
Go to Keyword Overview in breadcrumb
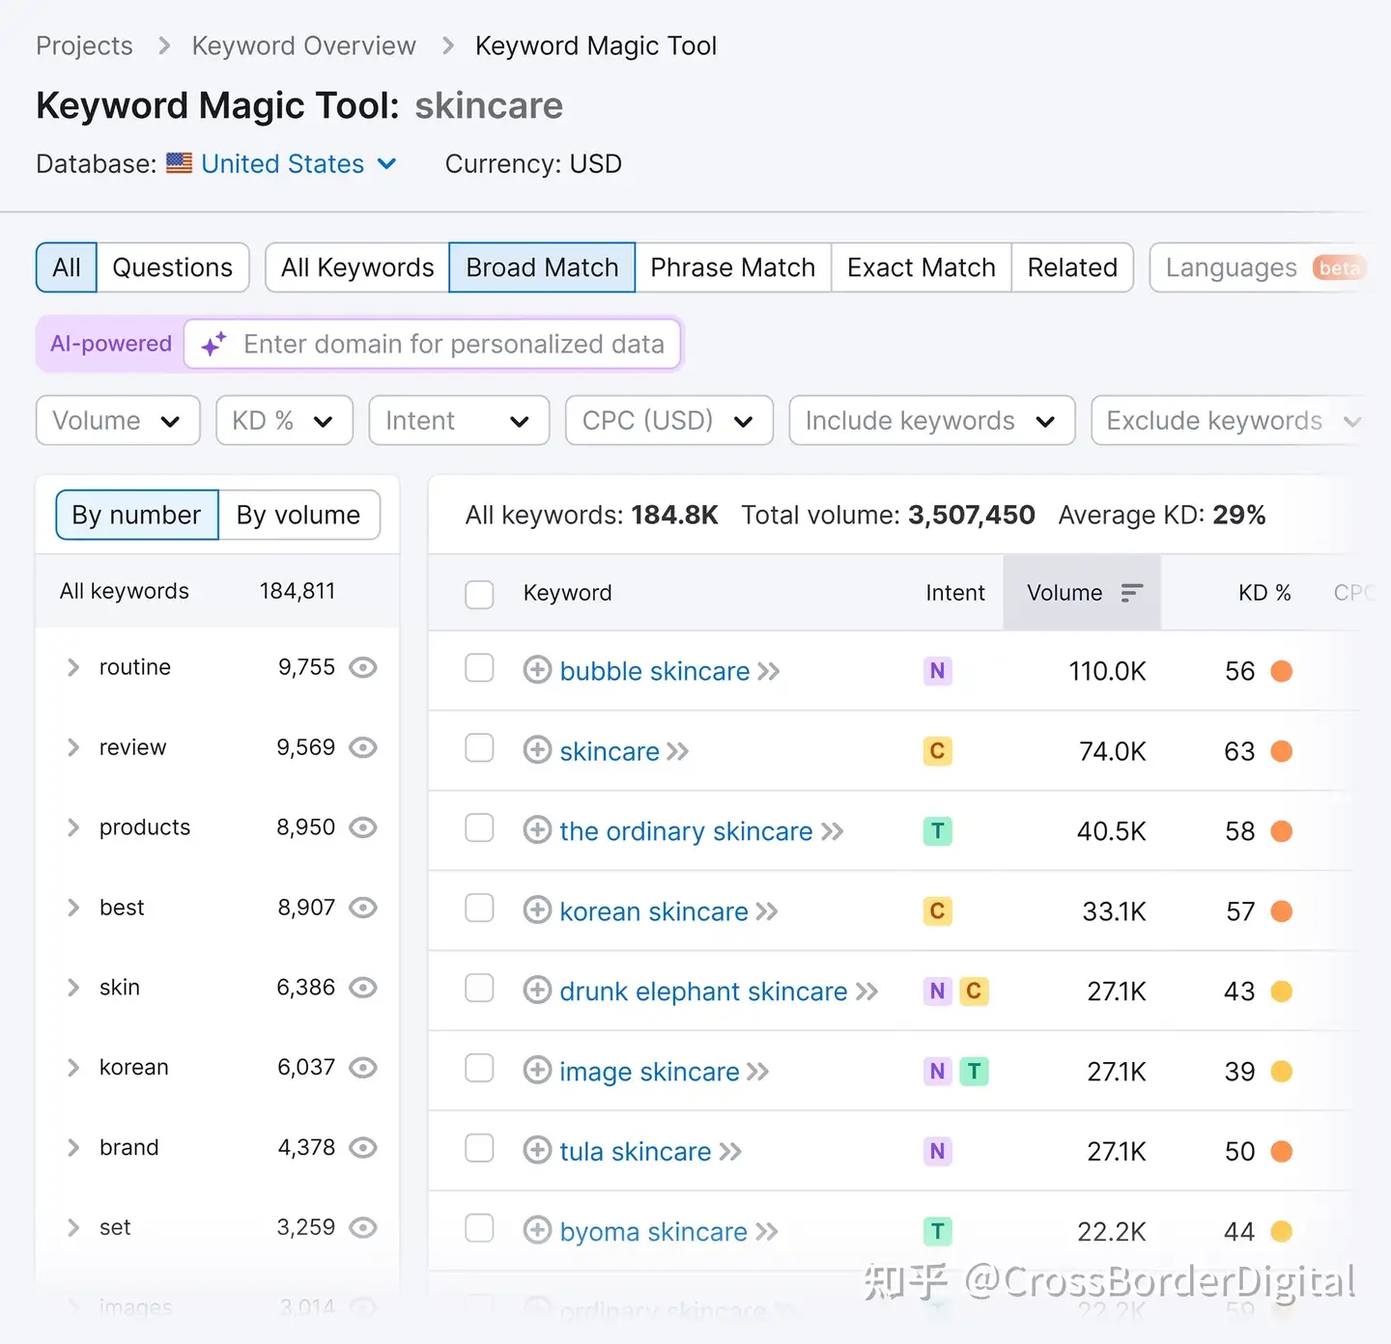pos(303,45)
